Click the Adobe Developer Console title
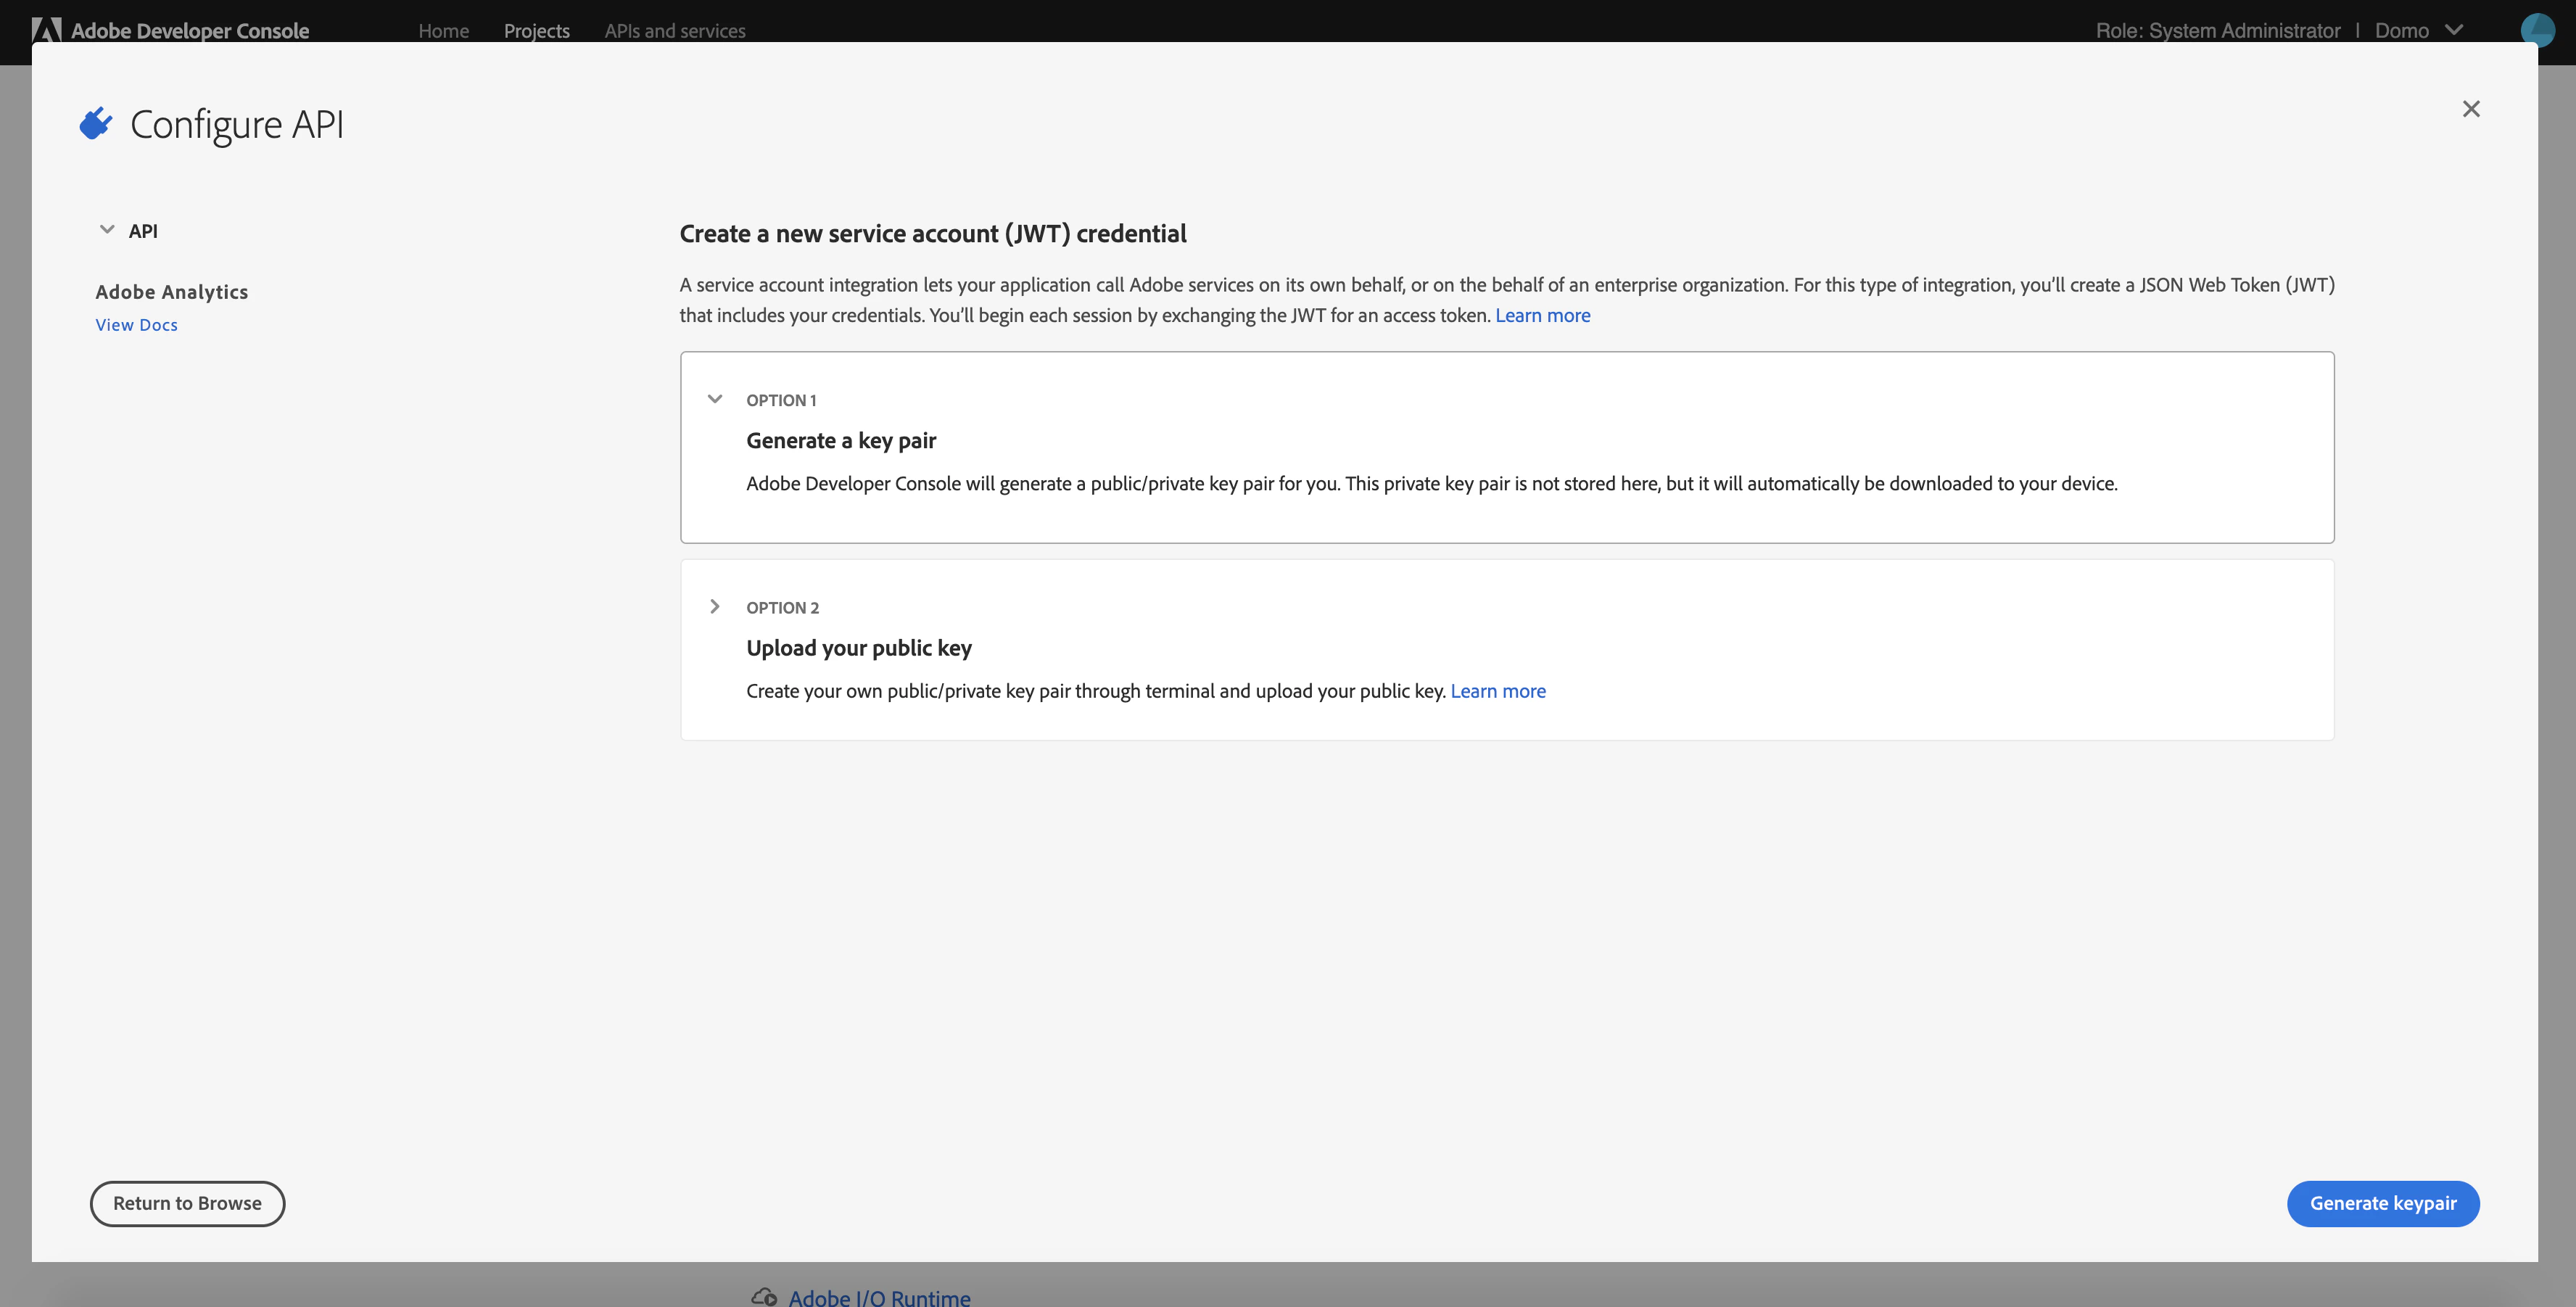The width and height of the screenshot is (2576, 1307). [x=190, y=31]
